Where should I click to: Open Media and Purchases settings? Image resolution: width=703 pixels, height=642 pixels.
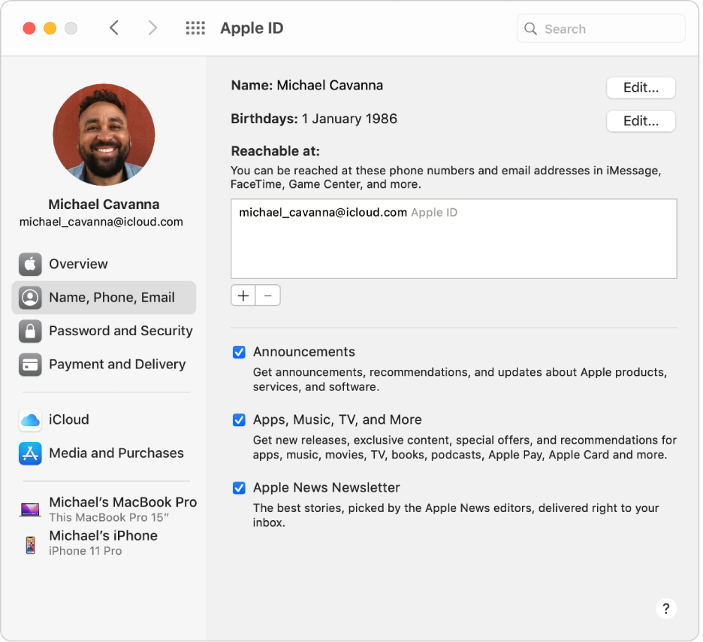point(116,453)
